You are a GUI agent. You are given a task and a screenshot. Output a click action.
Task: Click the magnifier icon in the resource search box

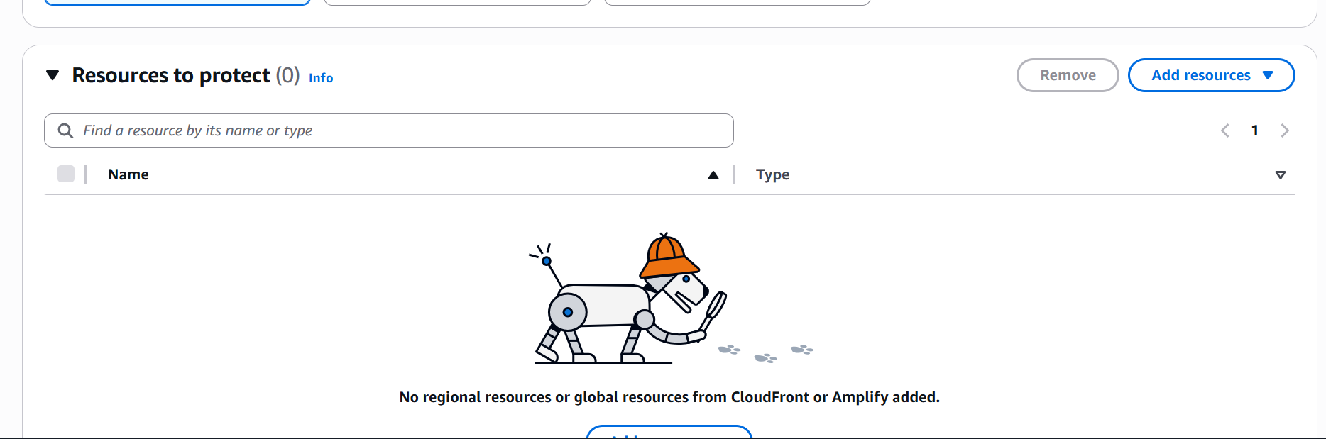click(x=65, y=130)
